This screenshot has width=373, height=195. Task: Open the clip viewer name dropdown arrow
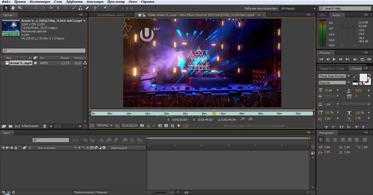[259, 15]
